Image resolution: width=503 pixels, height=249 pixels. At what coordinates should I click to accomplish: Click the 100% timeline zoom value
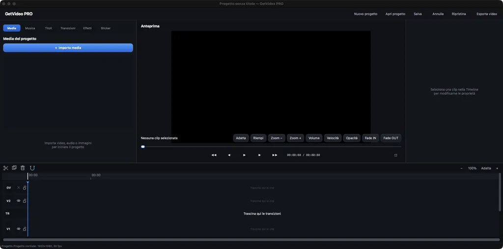click(472, 168)
